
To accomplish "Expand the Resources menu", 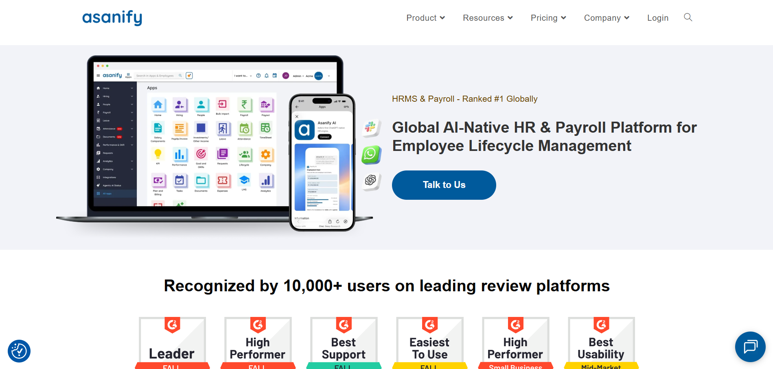I will pos(488,18).
